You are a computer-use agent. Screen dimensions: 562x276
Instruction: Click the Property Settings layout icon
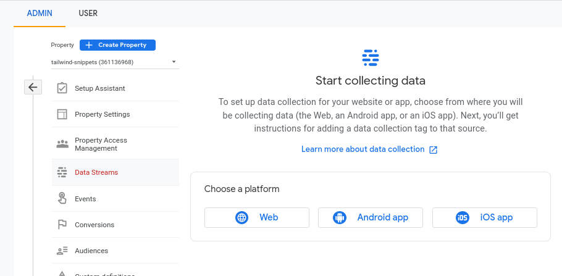point(62,114)
